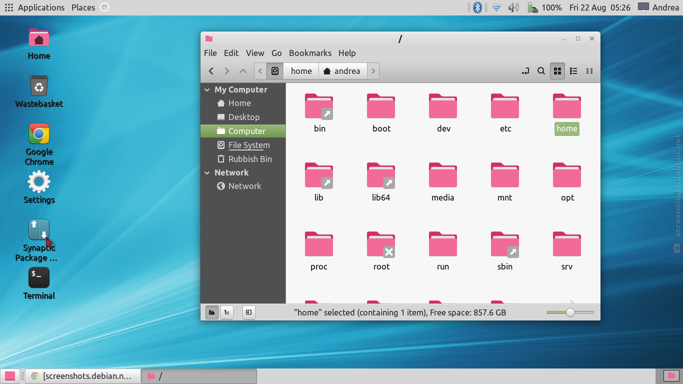The height and width of the screenshot is (384, 683).
Task: Open the Settings desktop icon
Action: pos(39,187)
